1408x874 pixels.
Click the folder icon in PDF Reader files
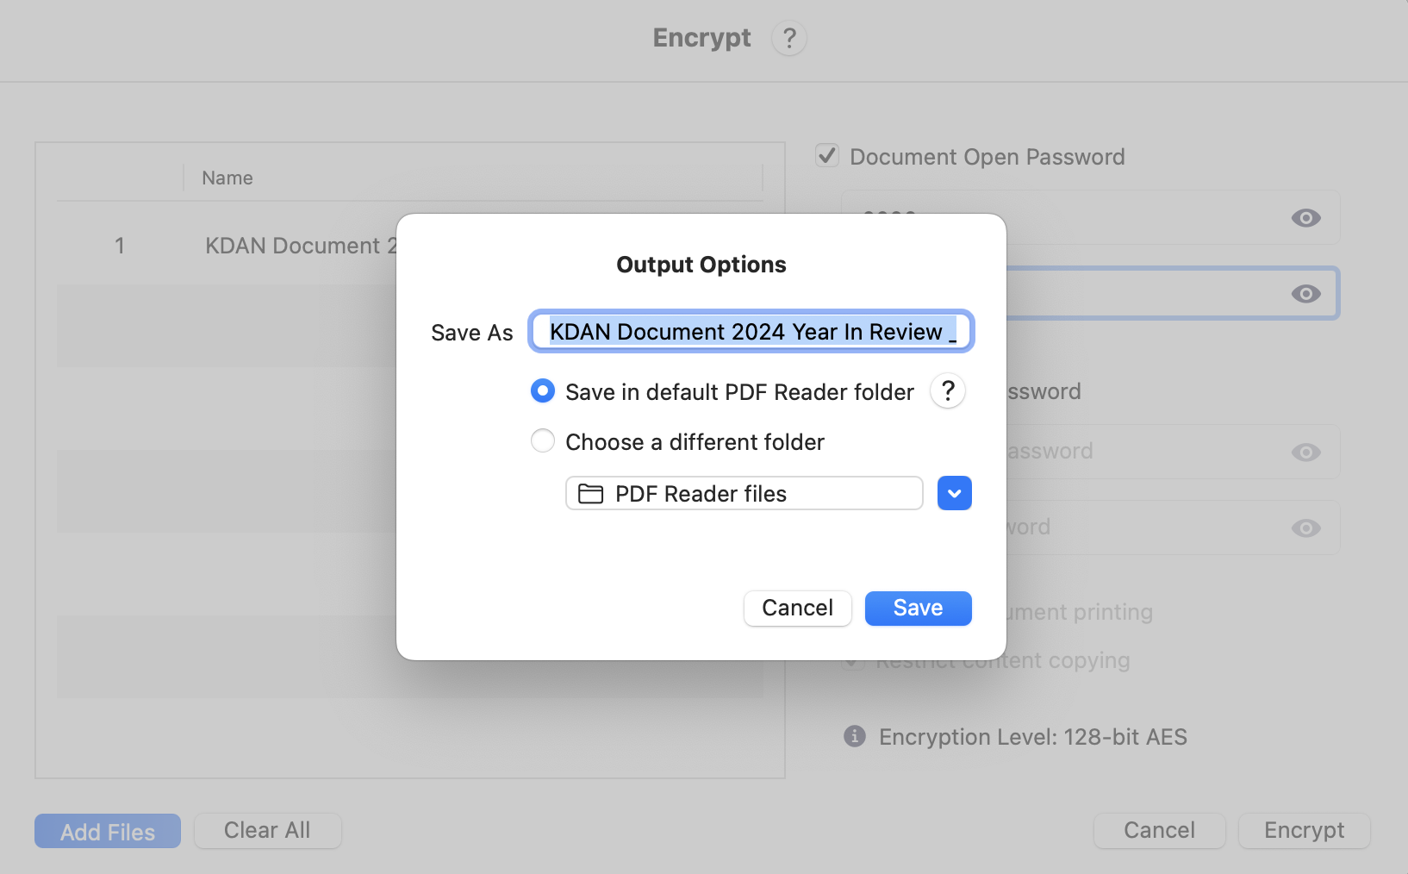click(590, 494)
